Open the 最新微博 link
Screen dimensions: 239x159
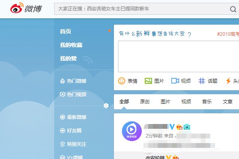(76, 117)
